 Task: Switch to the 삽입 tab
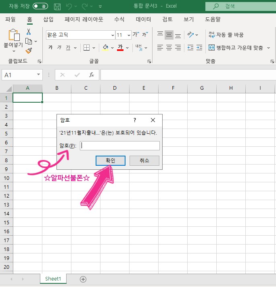tap(48, 19)
